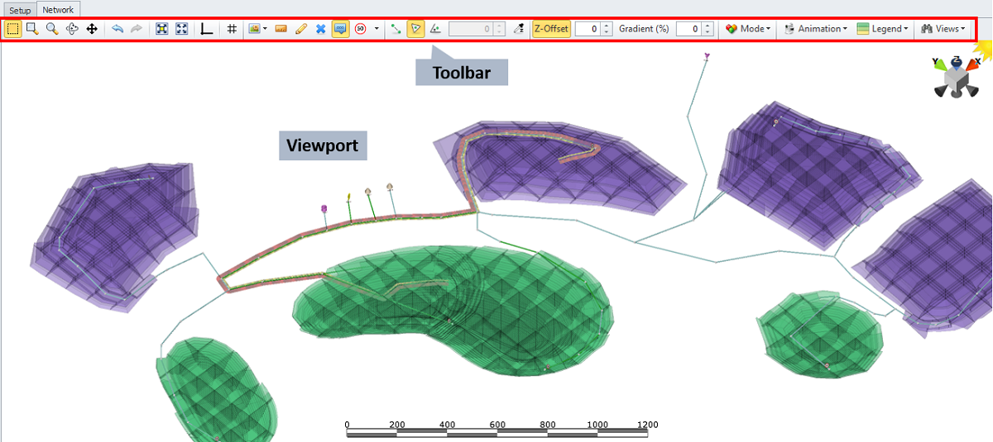Decrease the Gradient (%) stepper
This screenshot has height=442, width=993.
click(708, 32)
